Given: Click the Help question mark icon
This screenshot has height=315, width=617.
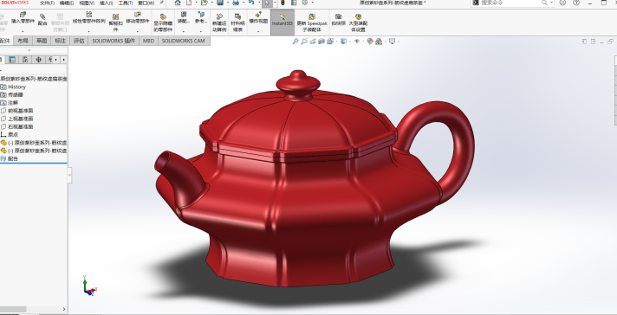Looking at the screenshot, I should [576, 3].
